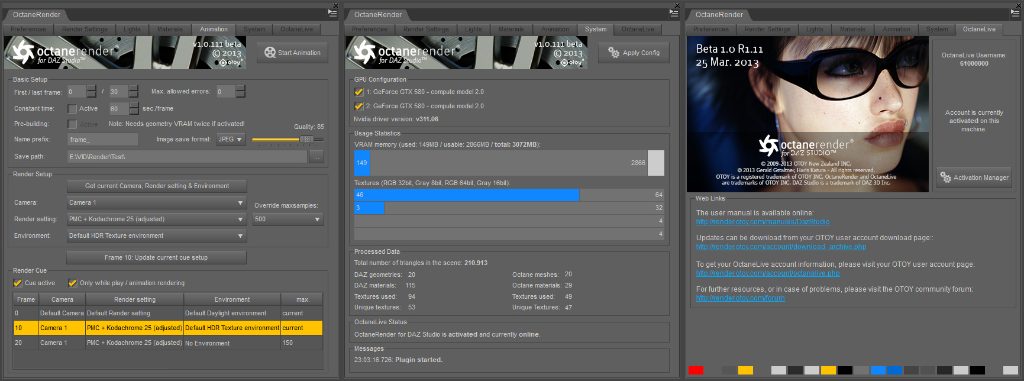This screenshot has height=381, width=1024.
Task: Enable the Constant time Active checkbox
Action: (x=72, y=109)
